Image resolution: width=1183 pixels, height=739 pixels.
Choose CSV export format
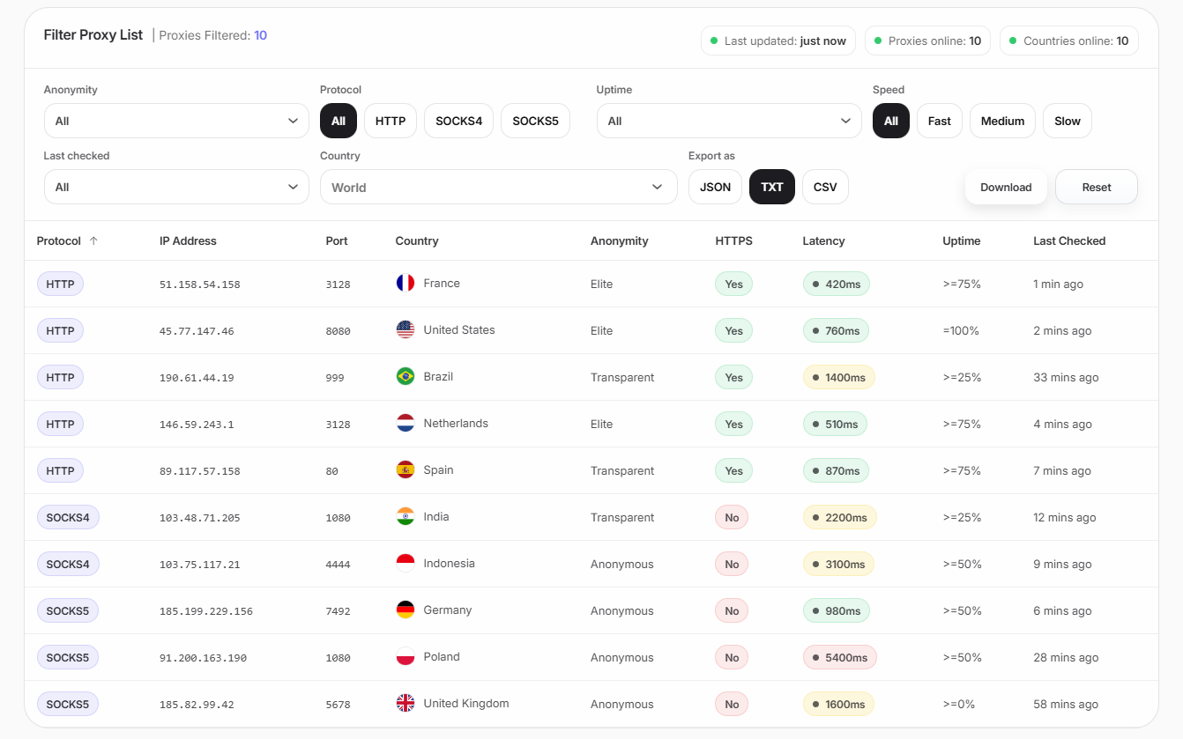click(x=825, y=187)
